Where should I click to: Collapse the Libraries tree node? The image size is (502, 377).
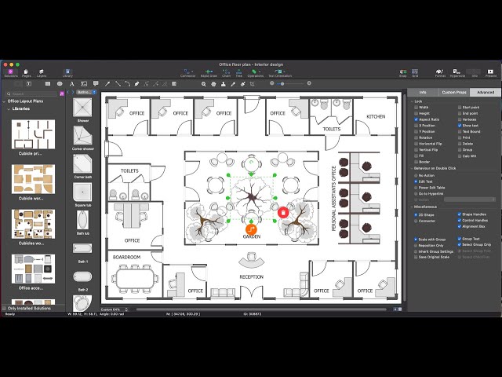pos(9,109)
